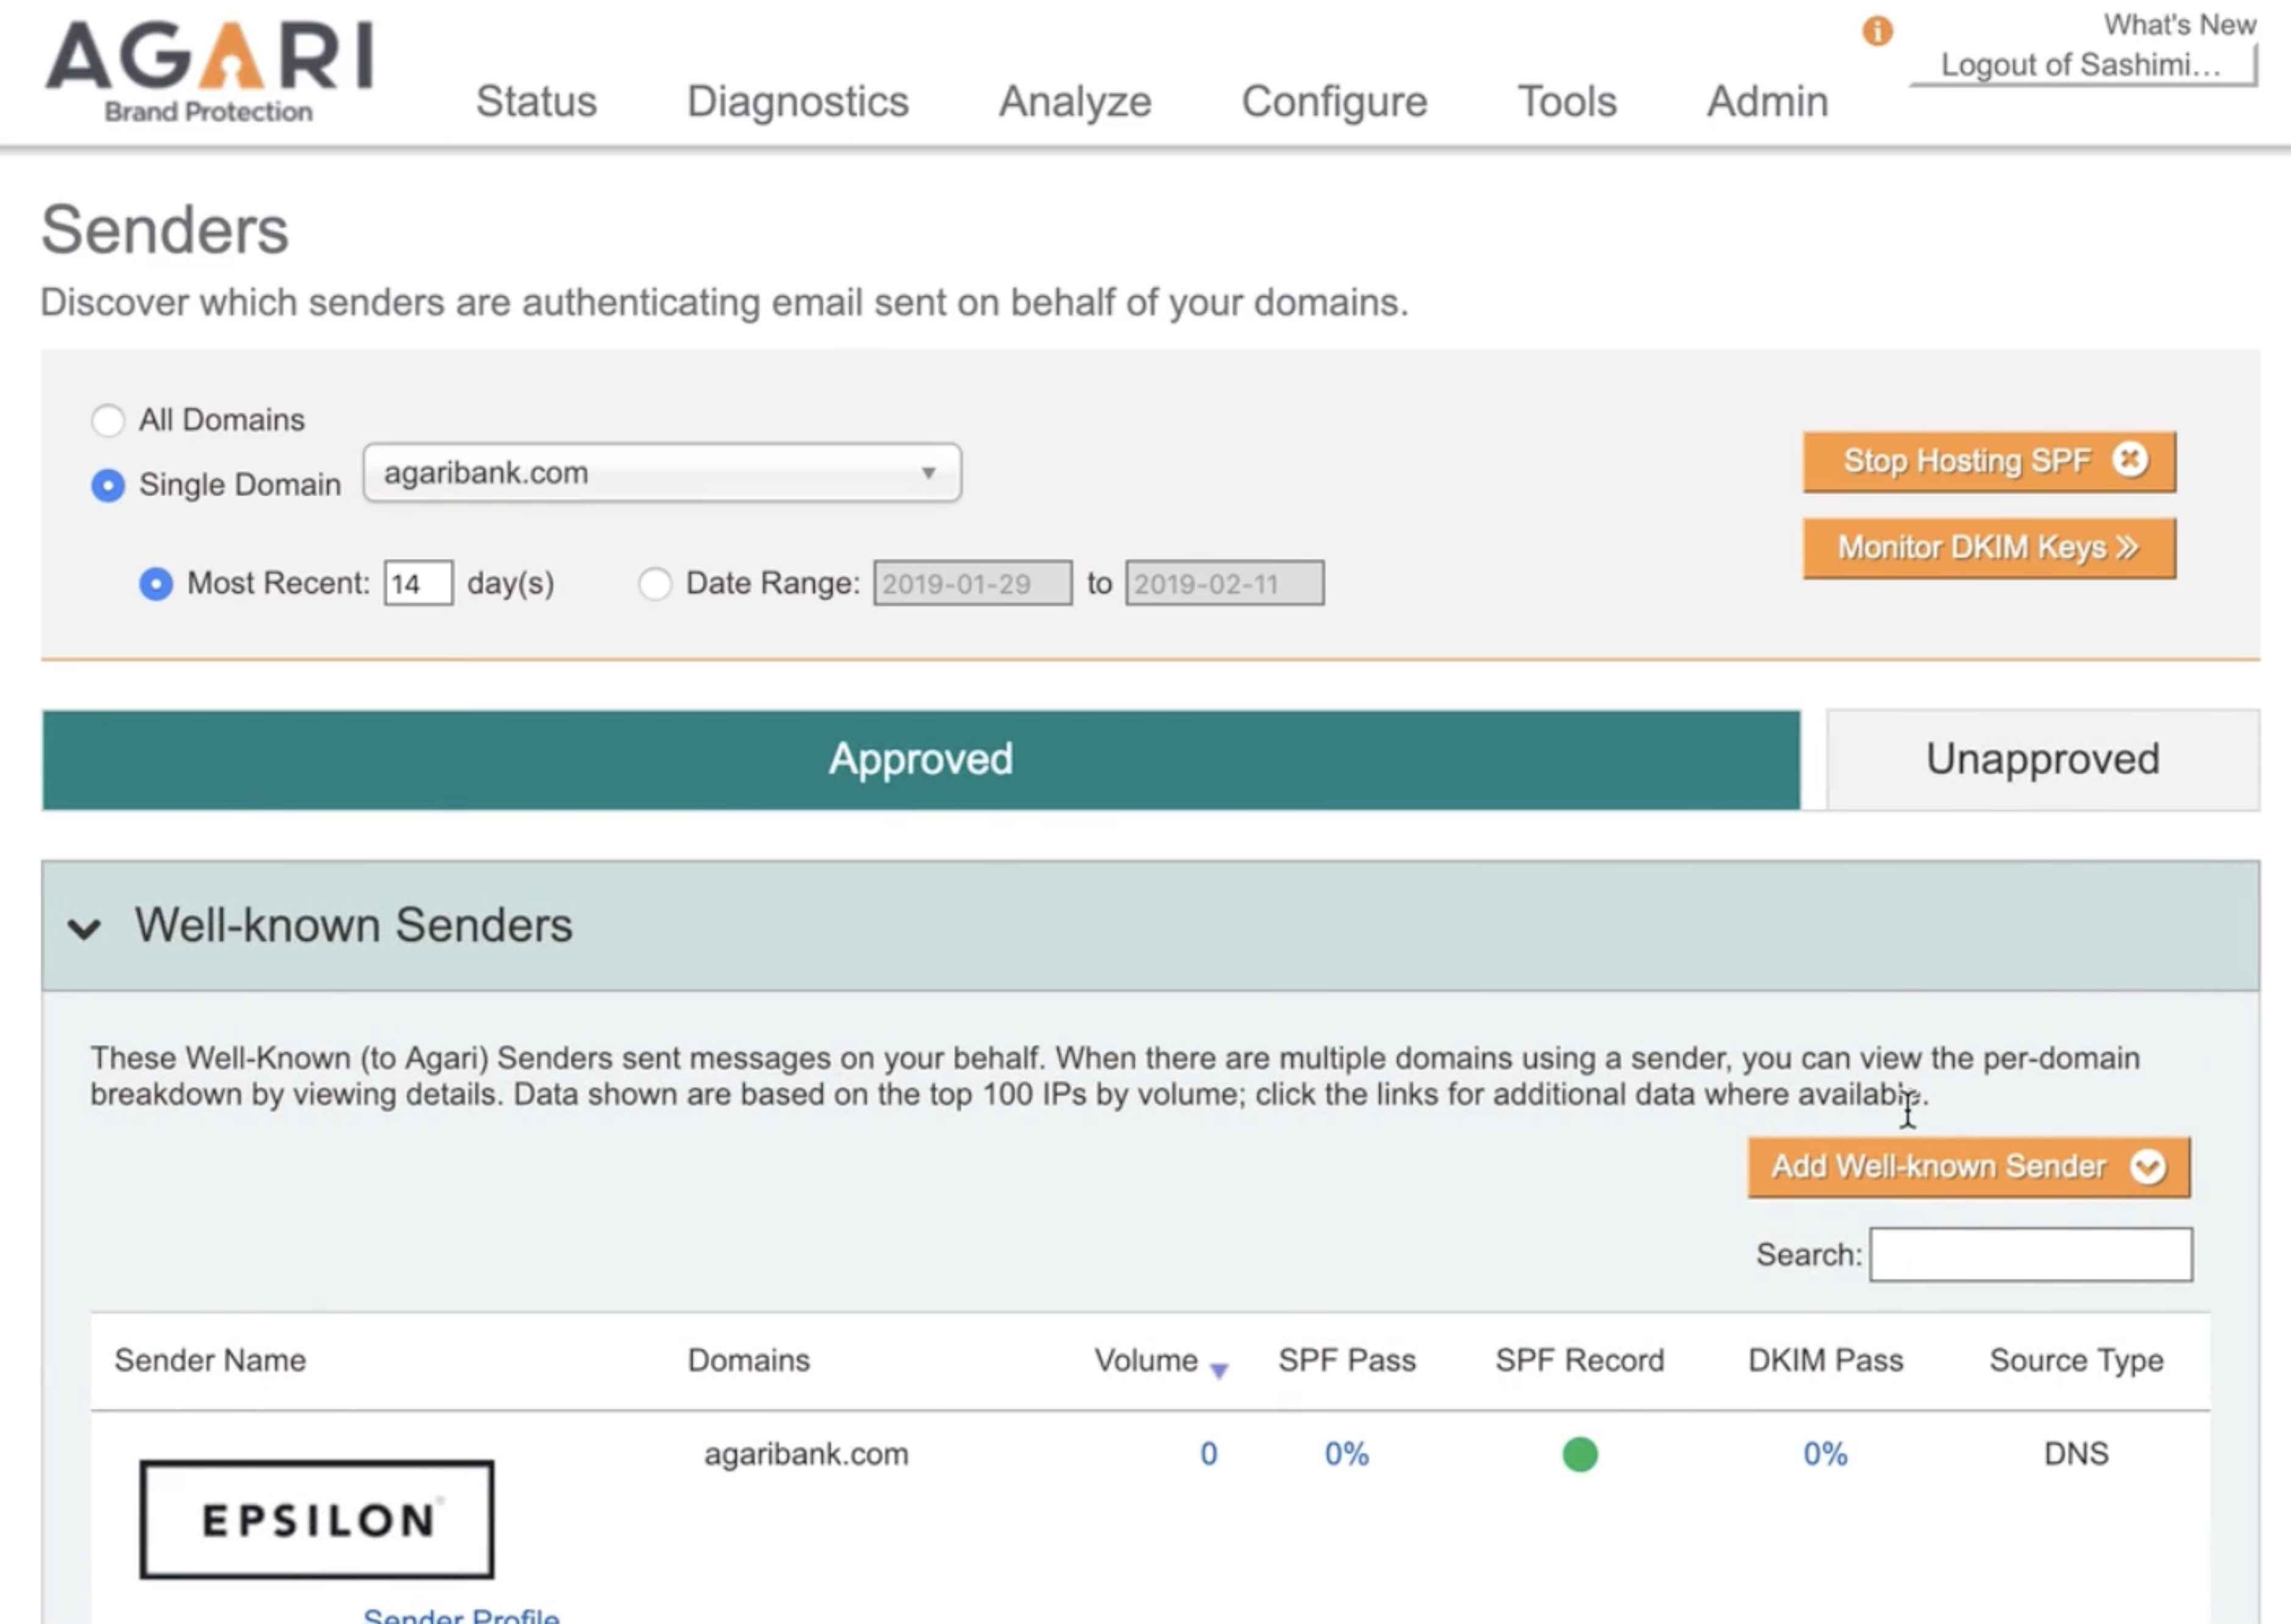Click the green SPF Record status dot

1579,1454
